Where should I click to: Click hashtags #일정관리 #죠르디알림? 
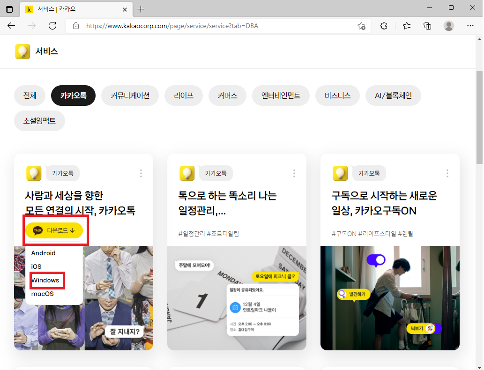click(208, 234)
